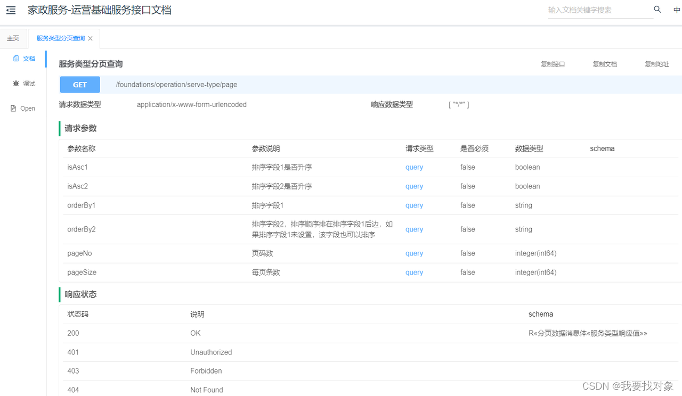Click the Unauthorized description

tap(211, 352)
